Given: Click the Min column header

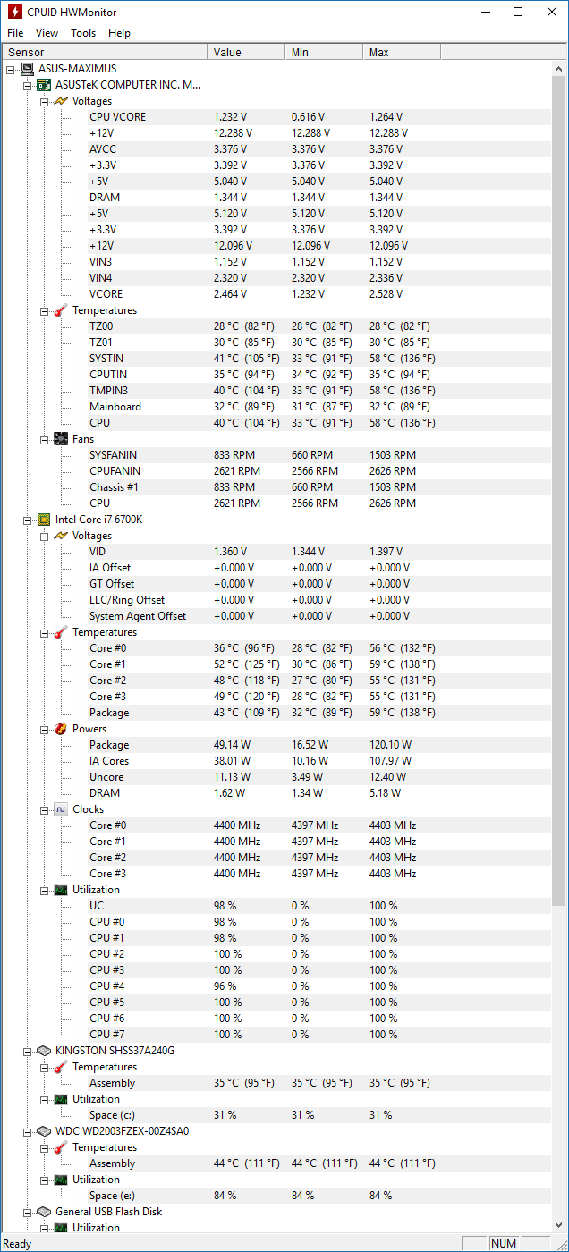Looking at the screenshot, I should coord(326,53).
